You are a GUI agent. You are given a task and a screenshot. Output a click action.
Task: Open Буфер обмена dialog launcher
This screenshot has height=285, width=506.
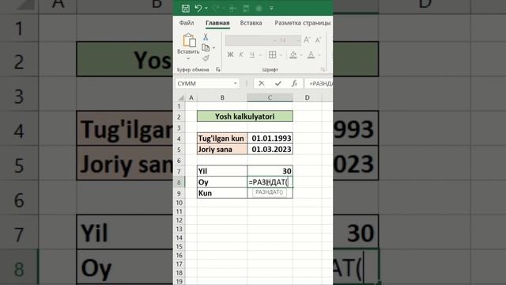pos(218,70)
